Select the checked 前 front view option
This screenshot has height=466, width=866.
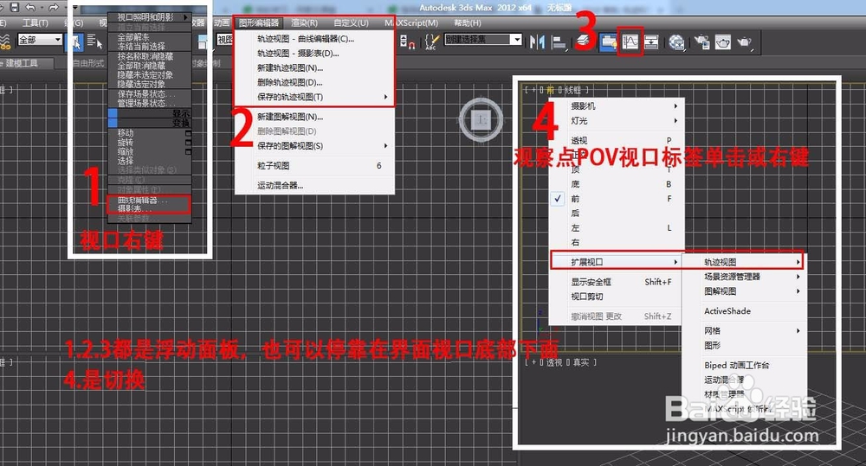pos(617,199)
